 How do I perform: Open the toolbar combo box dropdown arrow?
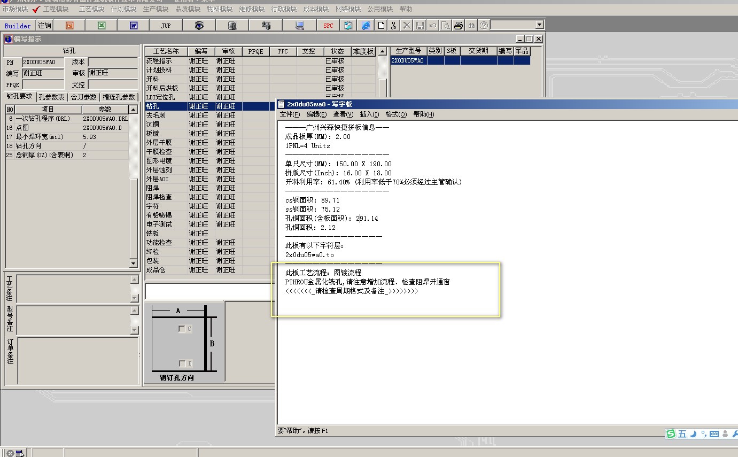(x=539, y=25)
